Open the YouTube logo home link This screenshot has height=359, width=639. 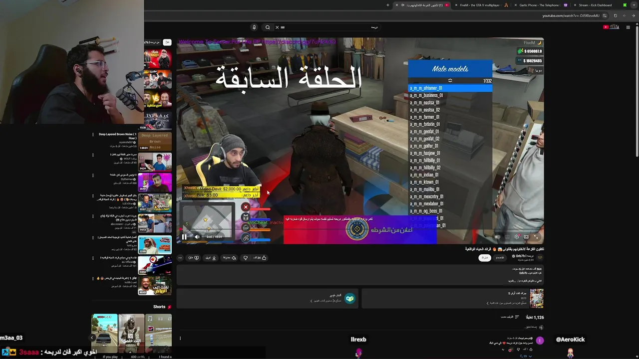coord(611,27)
